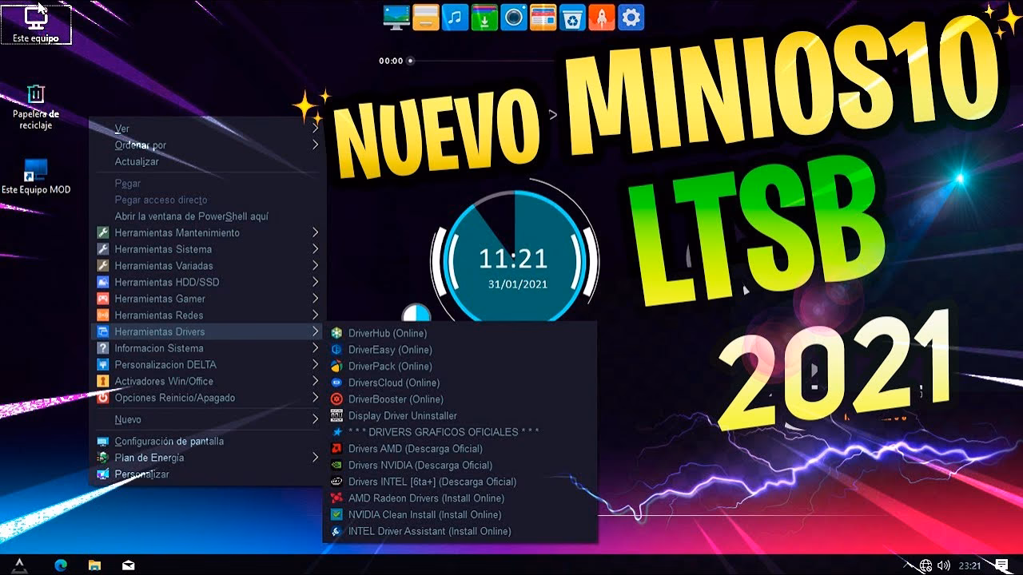This screenshot has width=1023, height=575.
Task: Open the orange cards dock icon
Action: [543, 18]
